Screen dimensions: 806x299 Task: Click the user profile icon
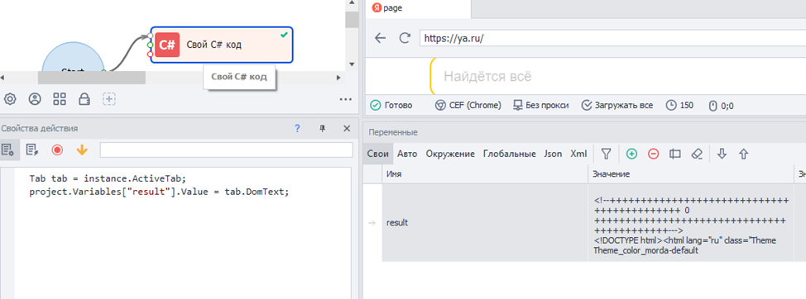coord(35,99)
